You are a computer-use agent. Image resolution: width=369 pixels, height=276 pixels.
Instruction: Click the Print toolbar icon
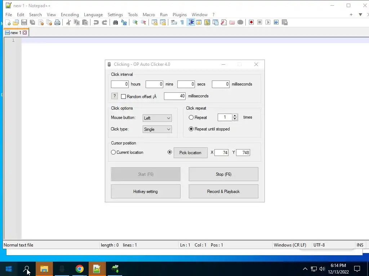57,22
